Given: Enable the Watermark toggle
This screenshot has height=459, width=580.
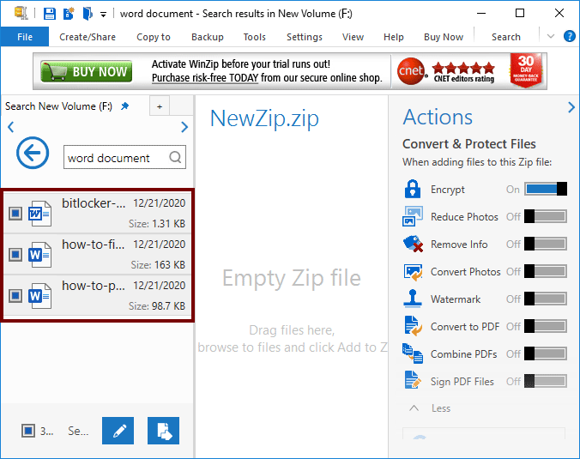Looking at the screenshot, I should pos(546,299).
